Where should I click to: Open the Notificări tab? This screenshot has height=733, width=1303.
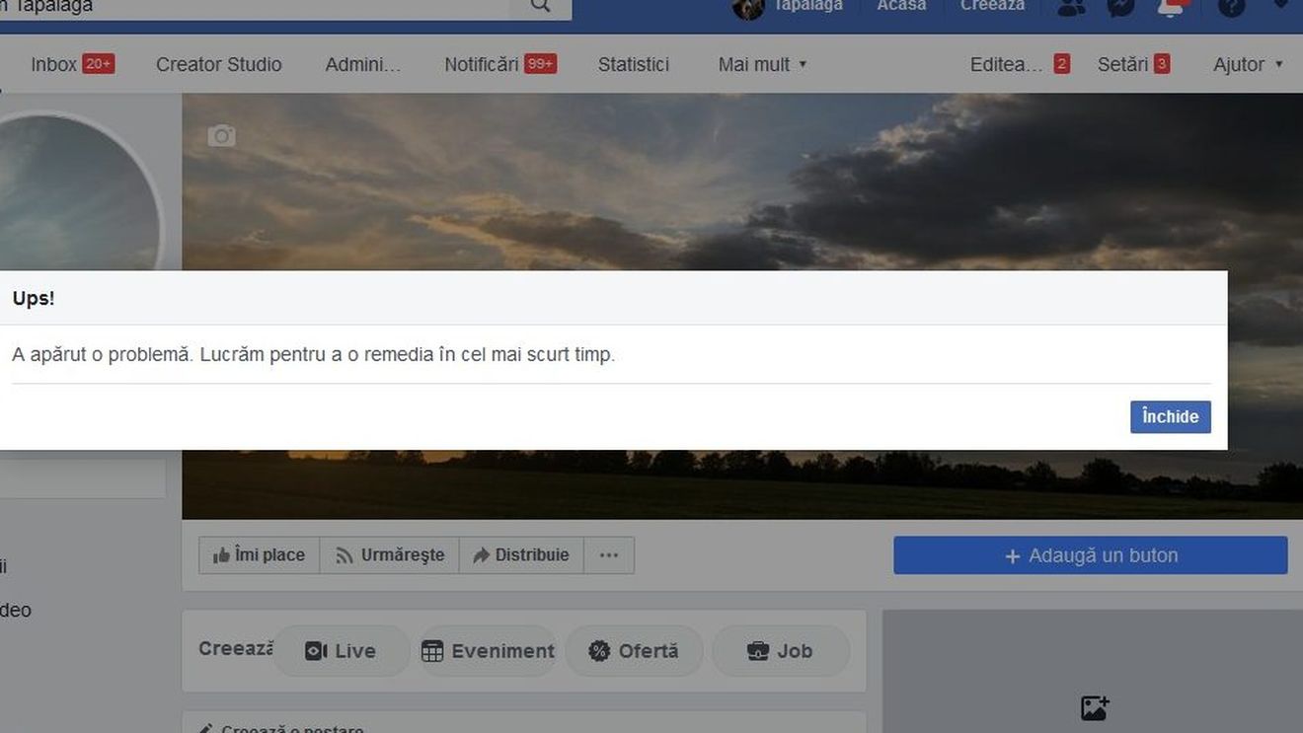[499, 64]
